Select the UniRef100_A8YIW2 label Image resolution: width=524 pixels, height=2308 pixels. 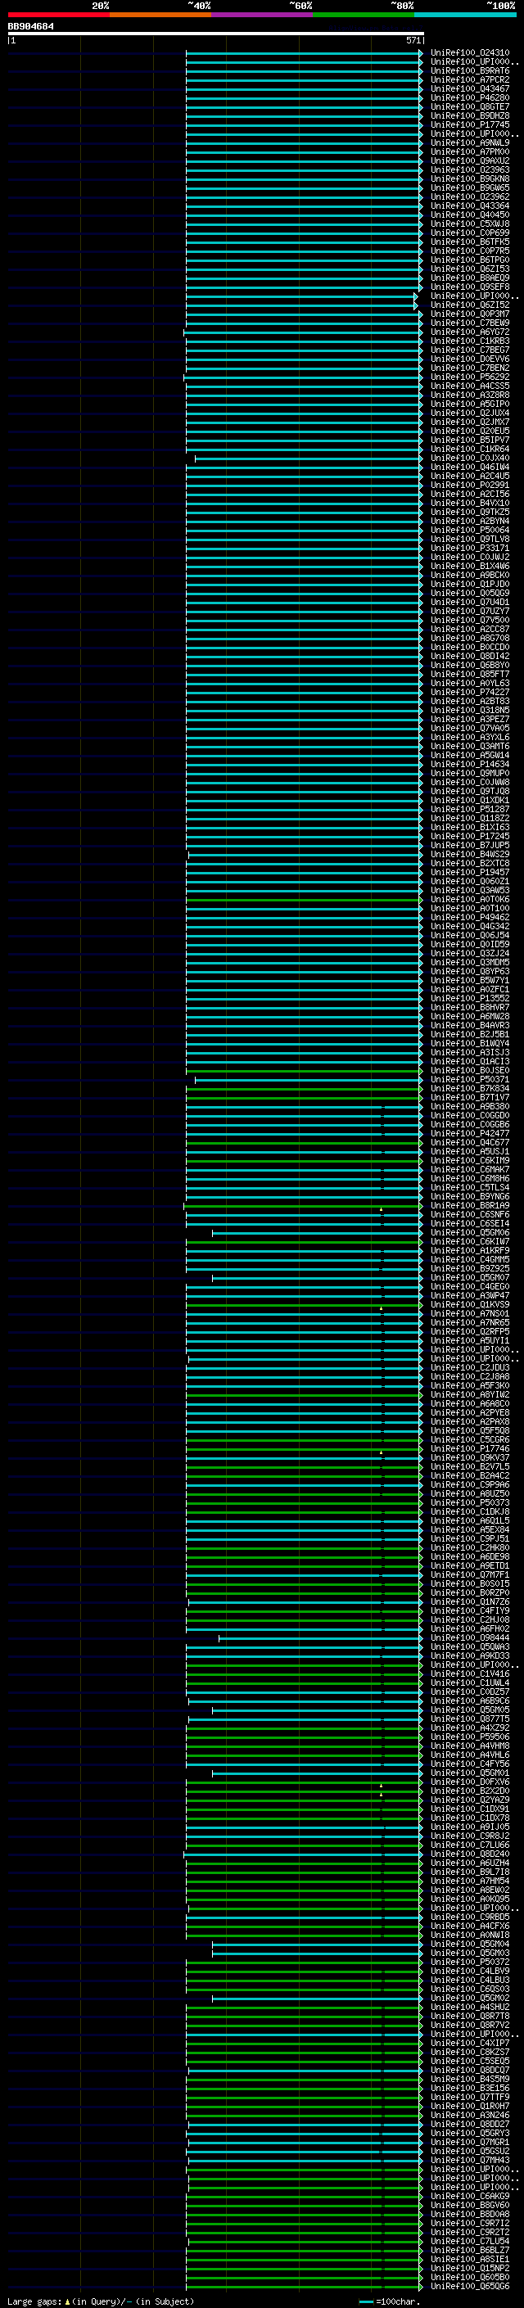pyautogui.click(x=469, y=1394)
